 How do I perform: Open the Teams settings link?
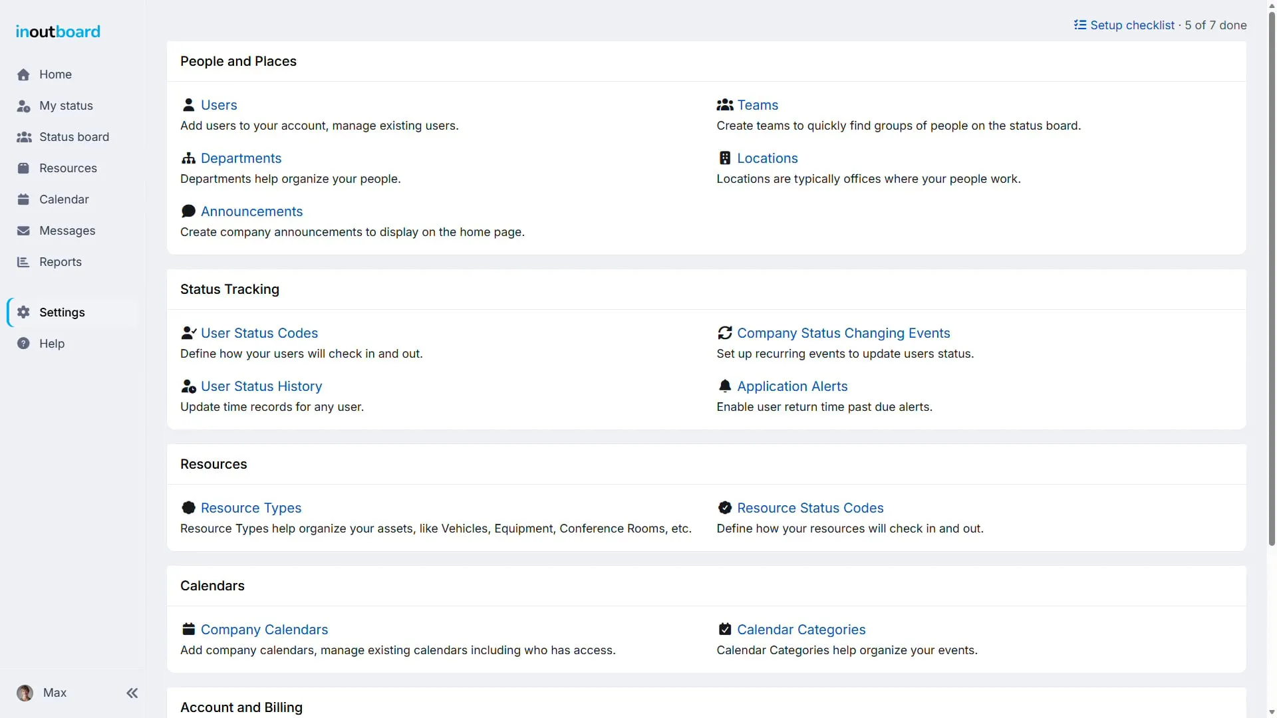click(758, 105)
